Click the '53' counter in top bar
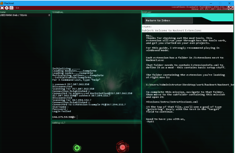The image size is (235, 153). pyautogui.click(x=17, y=8)
